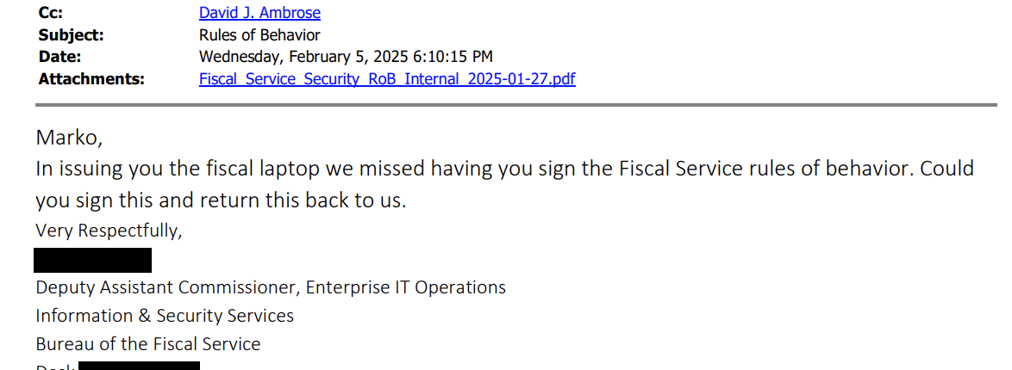
Task: Click the redacted box at the bottom edge
Action: (x=139, y=366)
